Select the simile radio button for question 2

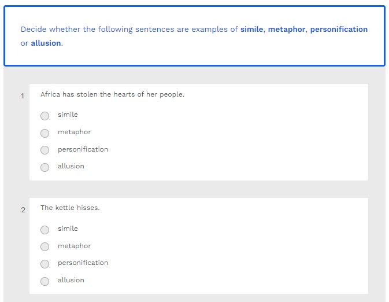click(45, 230)
